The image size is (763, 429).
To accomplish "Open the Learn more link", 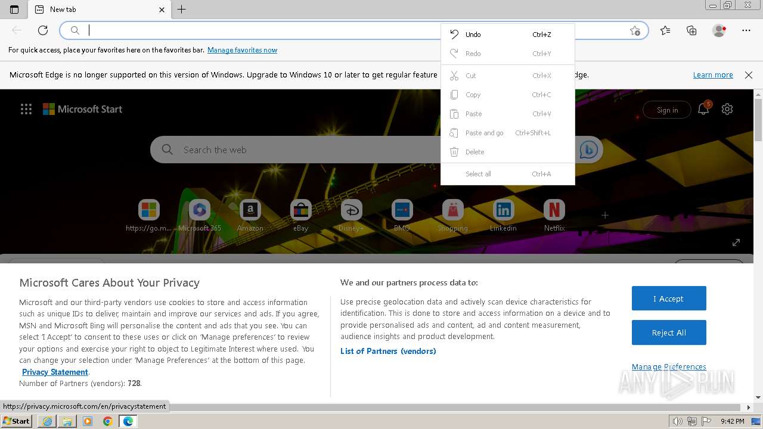I will [713, 75].
